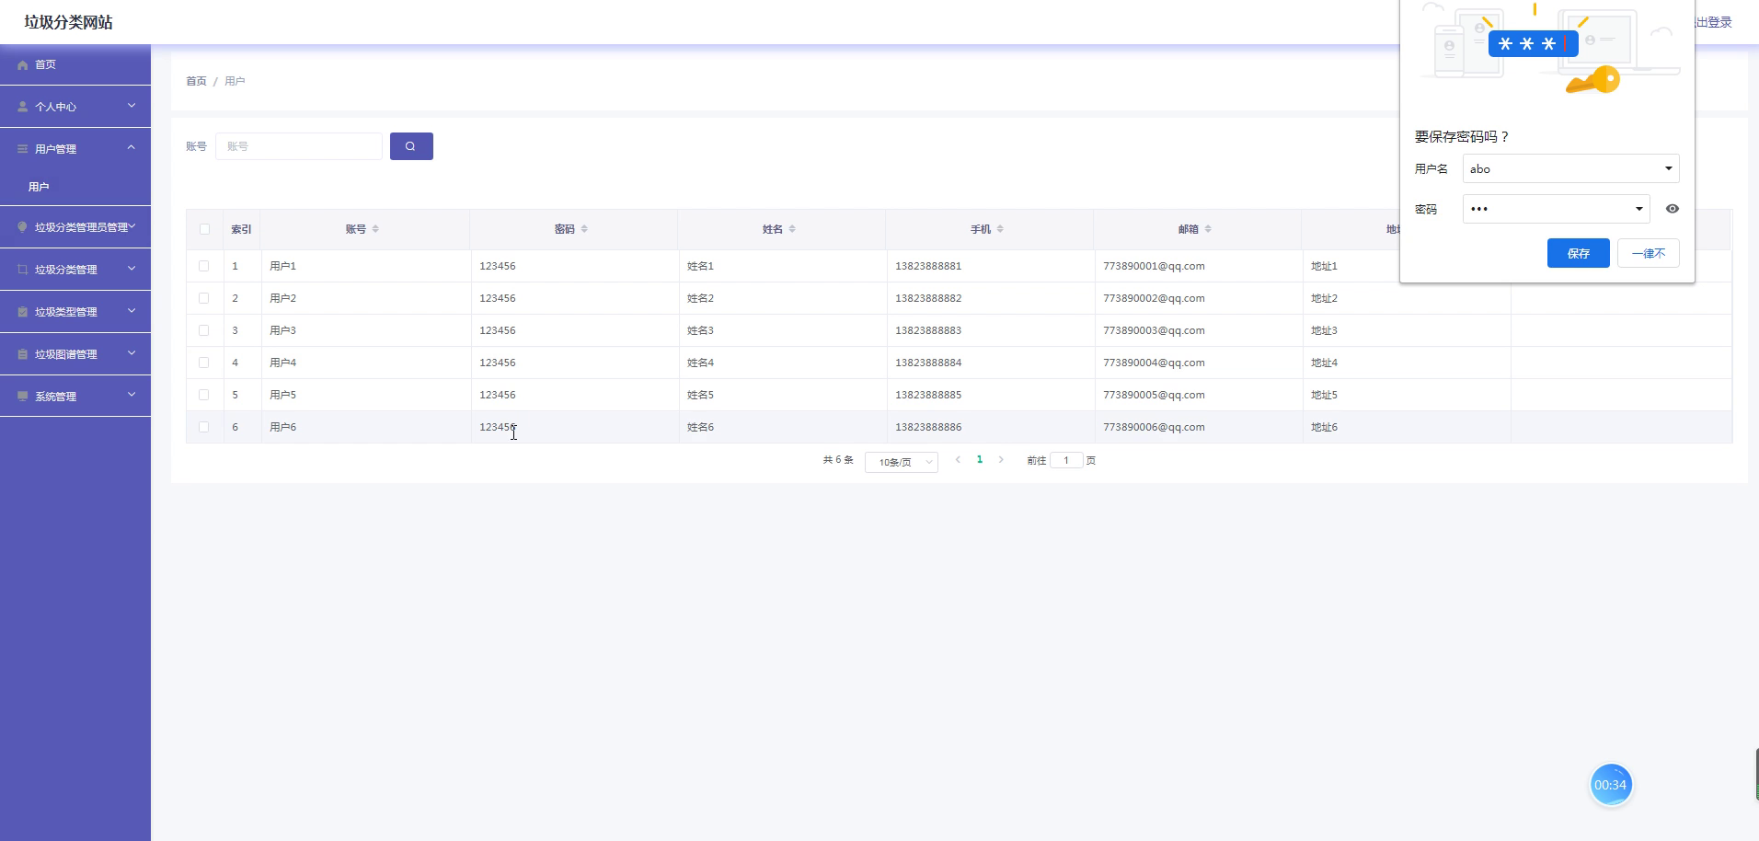Image resolution: width=1759 pixels, height=841 pixels.
Task: Sort by 手机 column arrows
Action: [1000, 229]
